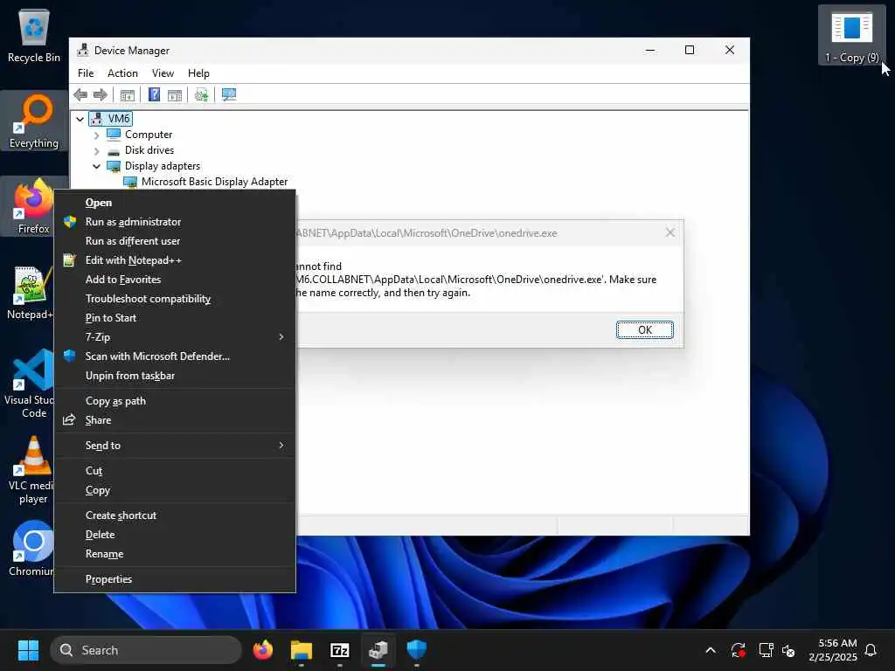Screen dimensions: 895x671
Task: Choose Open in the context menu
Action: [175, 203]
